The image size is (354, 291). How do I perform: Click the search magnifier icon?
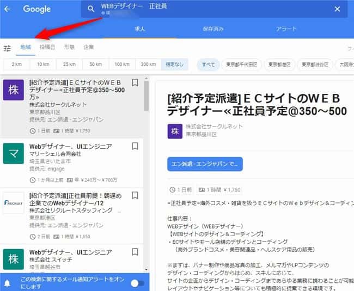click(x=91, y=9)
